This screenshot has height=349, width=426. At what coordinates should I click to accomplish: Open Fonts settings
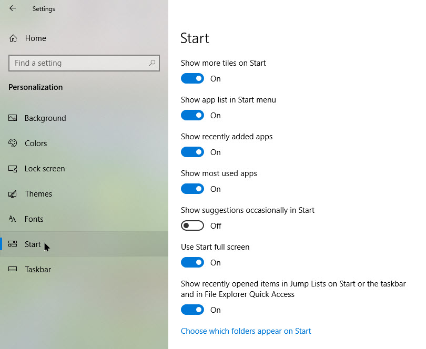coord(34,219)
